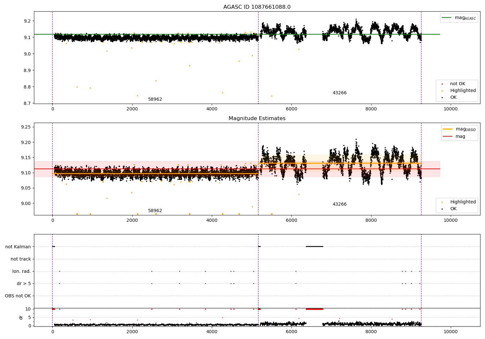Click the plot title AGASC ID 1087661088.0
Screen dimensions: 485x339
coord(257,7)
